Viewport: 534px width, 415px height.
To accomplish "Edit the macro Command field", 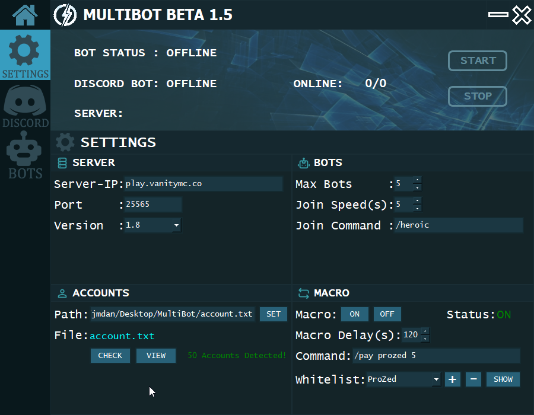I will coord(436,356).
